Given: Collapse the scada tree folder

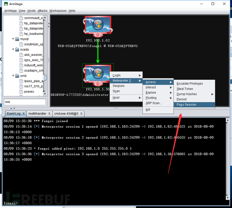Looking at the screenshot, I should coord(13,49).
